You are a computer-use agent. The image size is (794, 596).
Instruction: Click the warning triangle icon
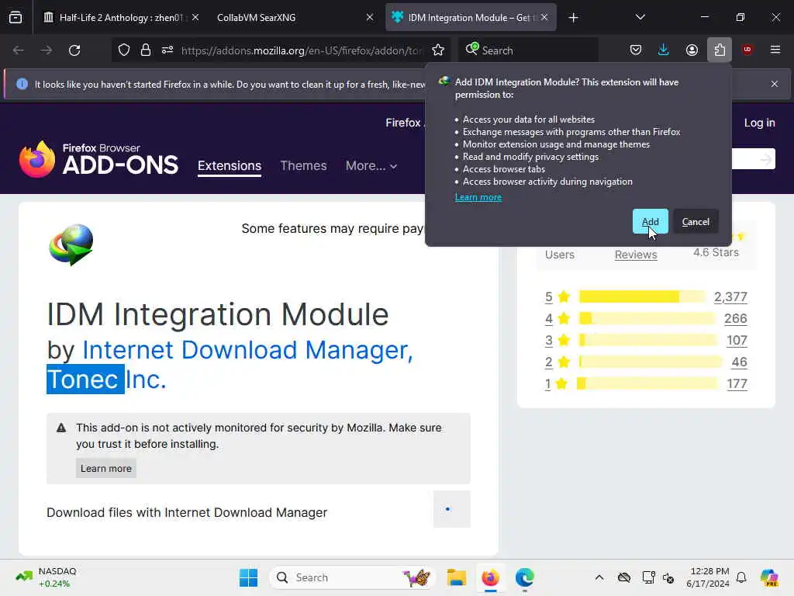click(x=61, y=428)
